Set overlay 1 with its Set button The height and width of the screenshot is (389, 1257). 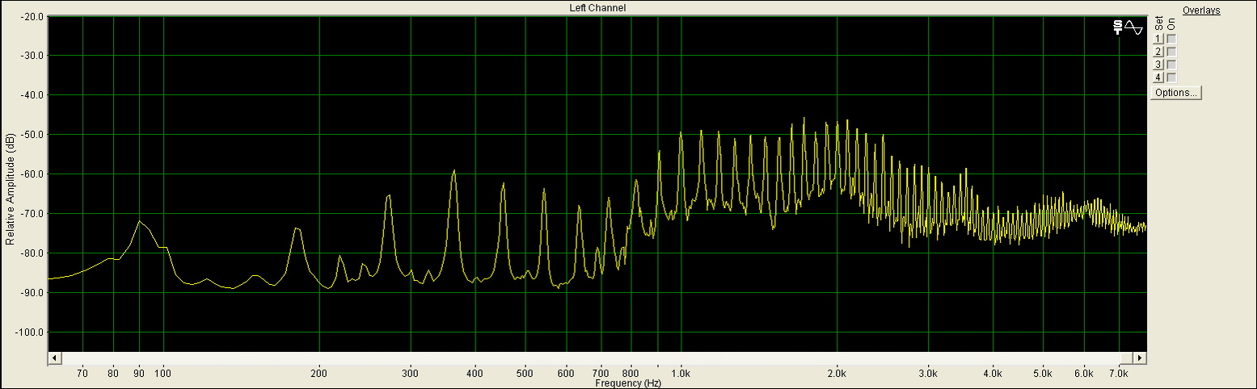tap(1158, 39)
